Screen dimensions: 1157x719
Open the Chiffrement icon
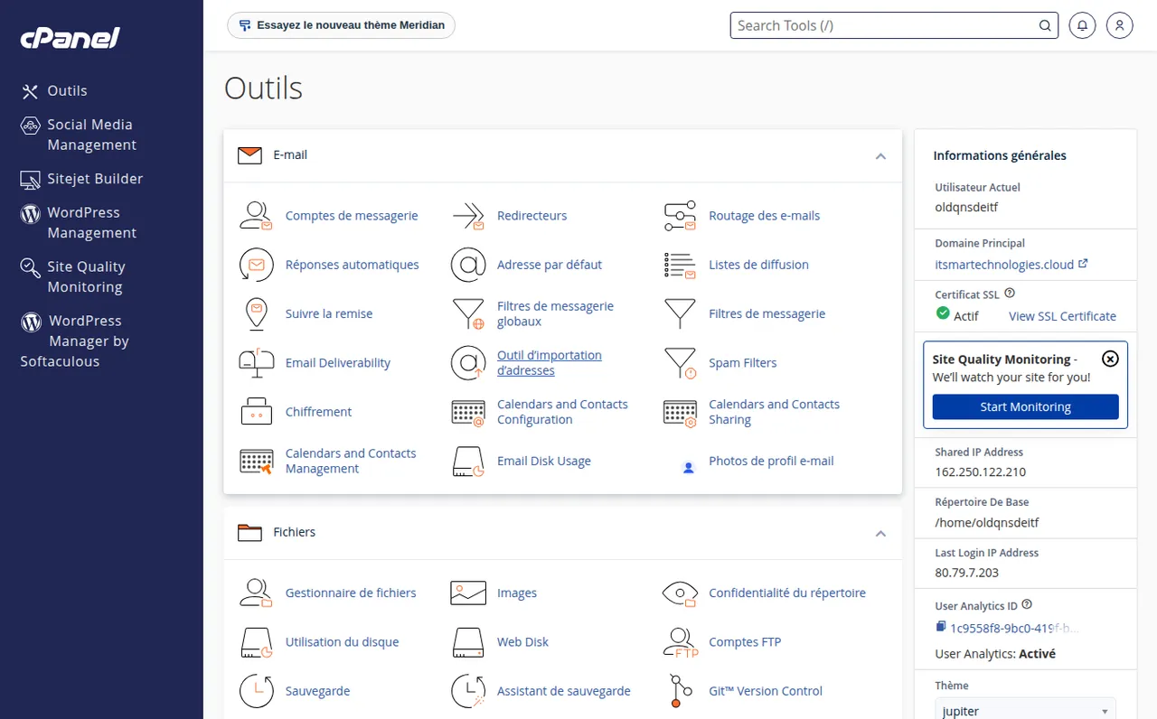256,412
